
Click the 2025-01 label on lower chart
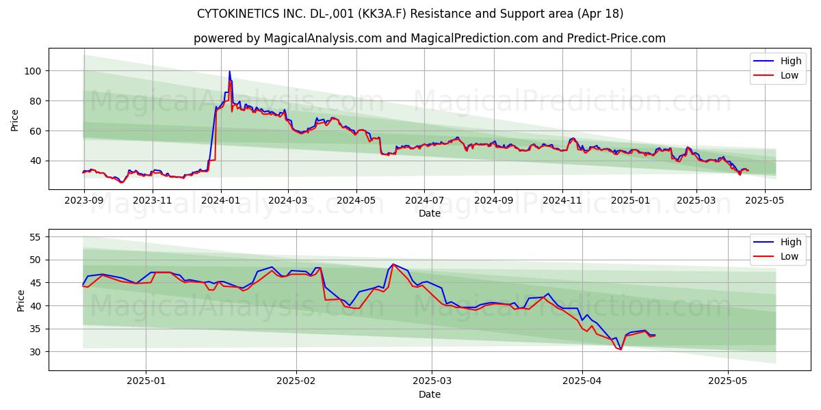pyautogui.click(x=146, y=382)
